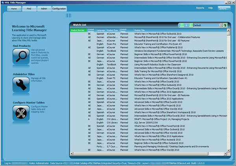This screenshot has height=166, width=236.
Task: Select row 'Educator Training and Certification: Pro Exam #2'
Action: (149, 44)
